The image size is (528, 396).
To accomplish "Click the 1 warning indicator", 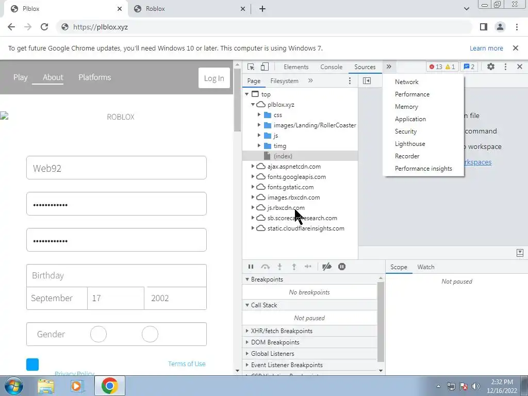I will [x=450, y=67].
